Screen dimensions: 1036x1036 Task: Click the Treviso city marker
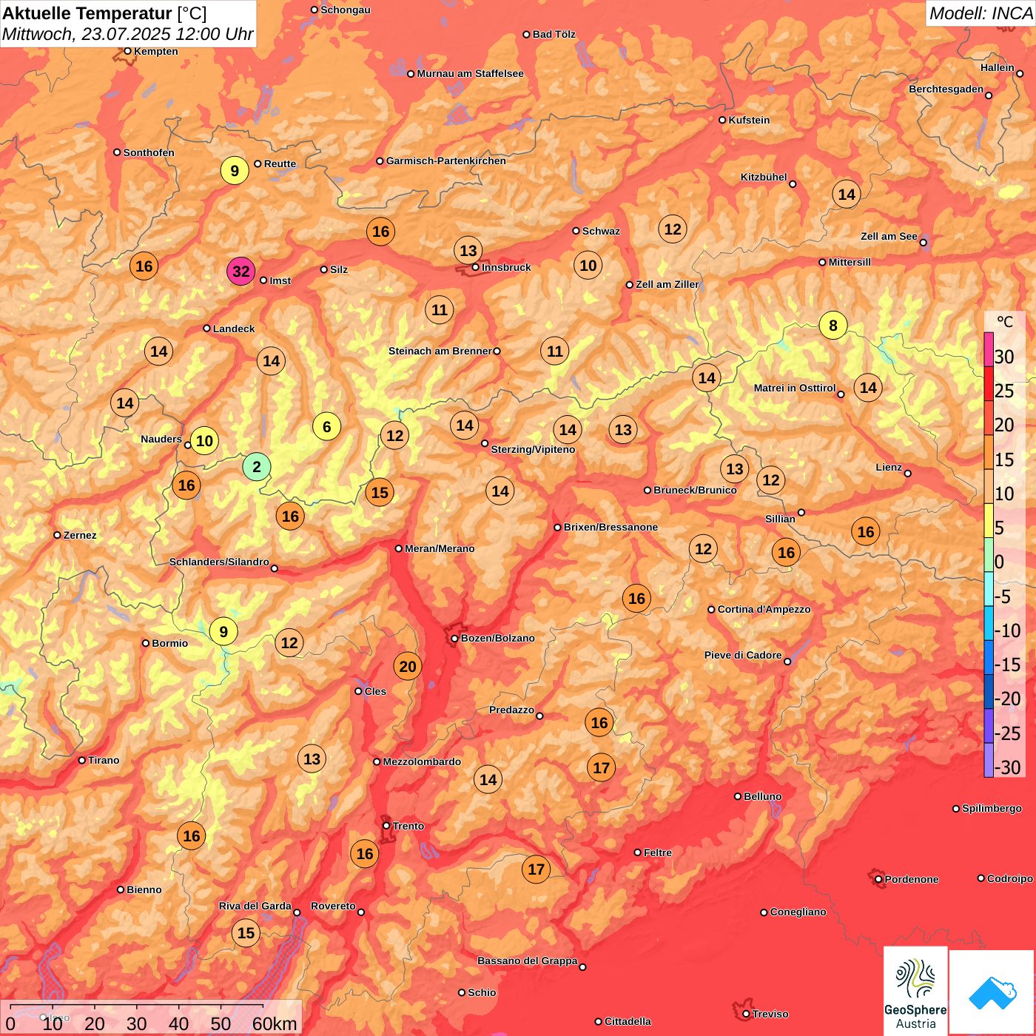tap(746, 1014)
